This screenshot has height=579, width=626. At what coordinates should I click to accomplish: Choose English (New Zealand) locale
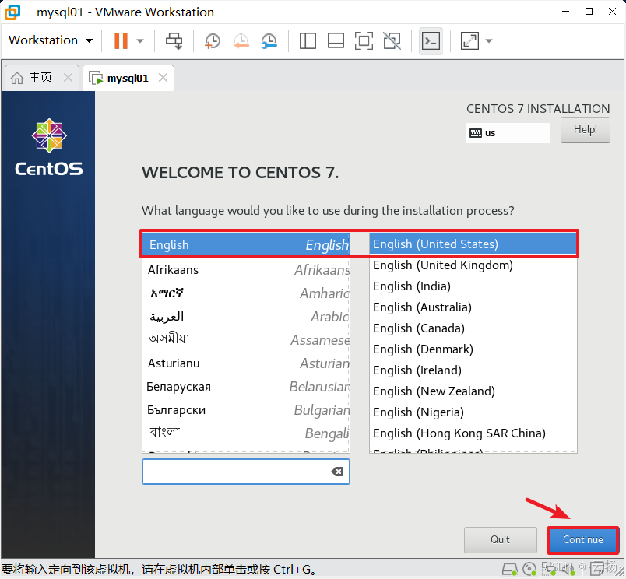[473, 391]
